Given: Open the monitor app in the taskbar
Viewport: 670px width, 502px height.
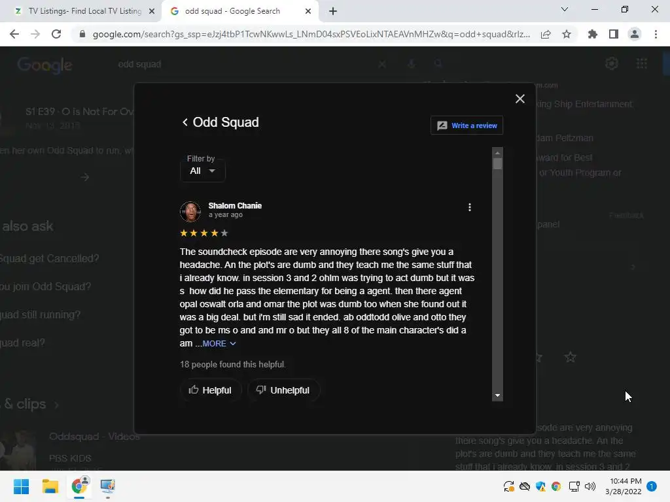Looking at the screenshot, I should 108,486.
